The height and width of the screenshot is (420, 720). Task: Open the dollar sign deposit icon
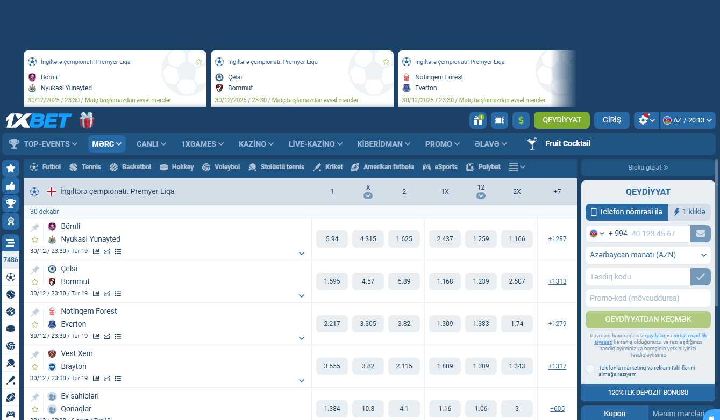pos(521,120)
